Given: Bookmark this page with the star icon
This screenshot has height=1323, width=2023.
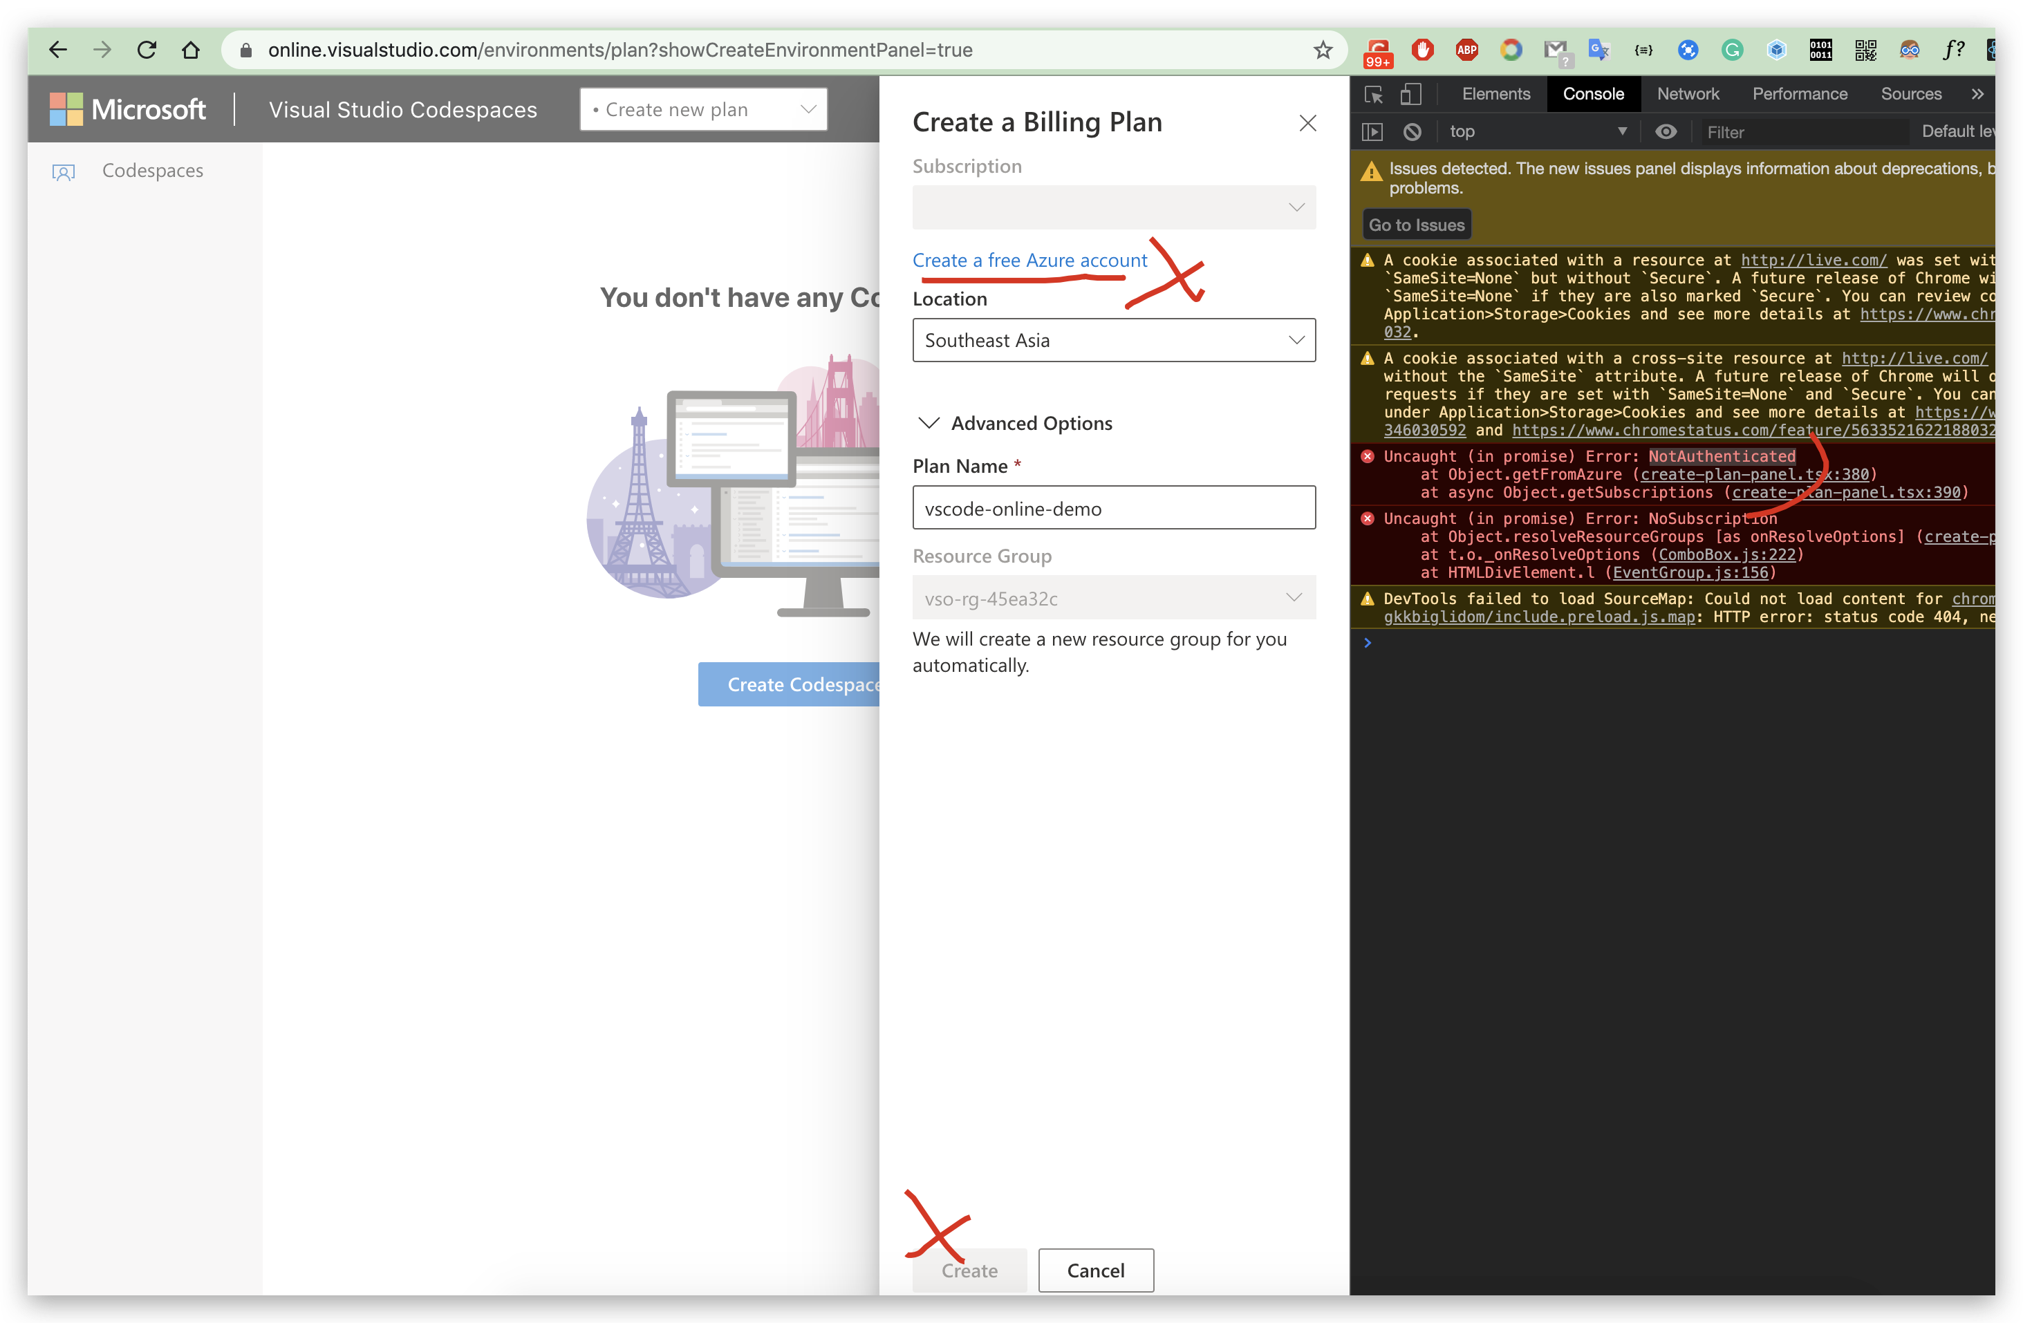Looking at the screenshot, I should [x=1323, y=50].
